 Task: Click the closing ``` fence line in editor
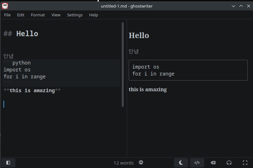tap(8, 83)
